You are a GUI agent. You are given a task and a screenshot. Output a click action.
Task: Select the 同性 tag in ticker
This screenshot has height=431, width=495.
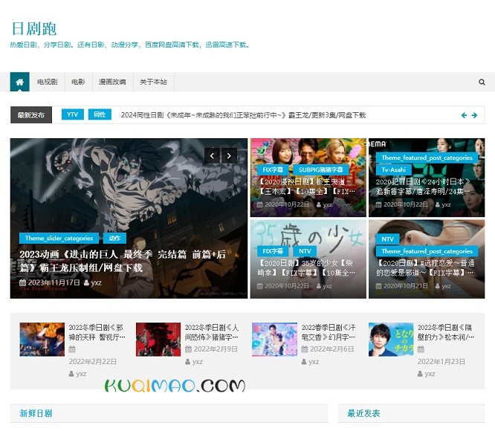click(100, 114)
